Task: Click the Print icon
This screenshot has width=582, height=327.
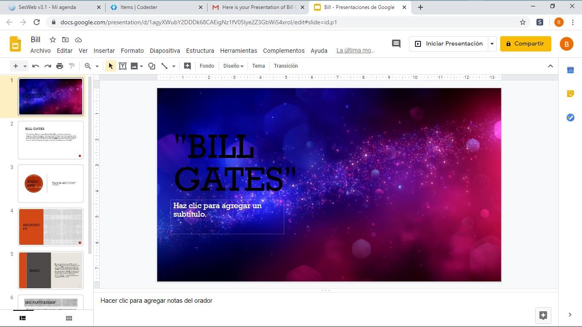Action: (x=60, y=66)
